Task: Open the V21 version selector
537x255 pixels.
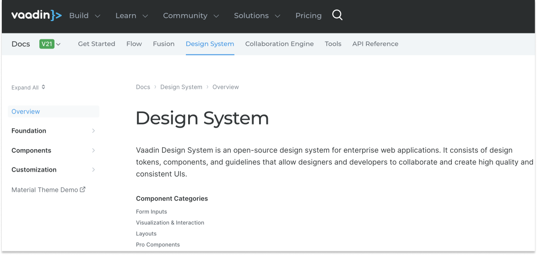Action: [50, 44]
